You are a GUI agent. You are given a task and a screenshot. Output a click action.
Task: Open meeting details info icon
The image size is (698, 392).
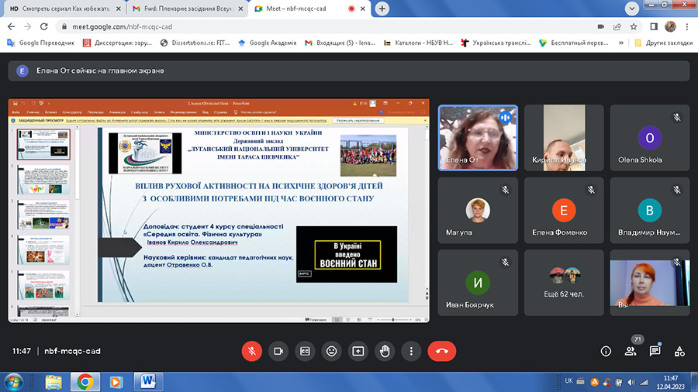pyautogui.click(x=606, y=351)
